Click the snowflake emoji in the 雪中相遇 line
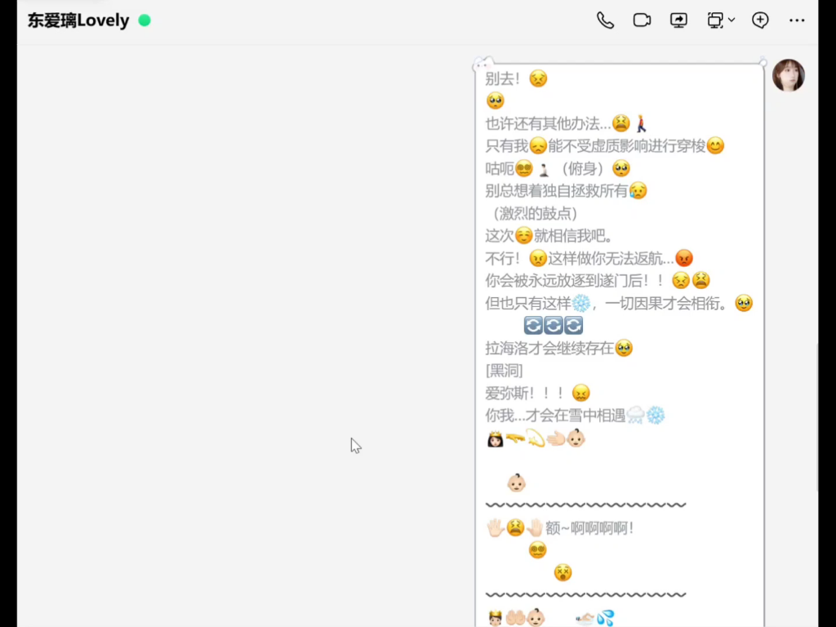This screenshot has width=836, height=627. coord(657,416)
